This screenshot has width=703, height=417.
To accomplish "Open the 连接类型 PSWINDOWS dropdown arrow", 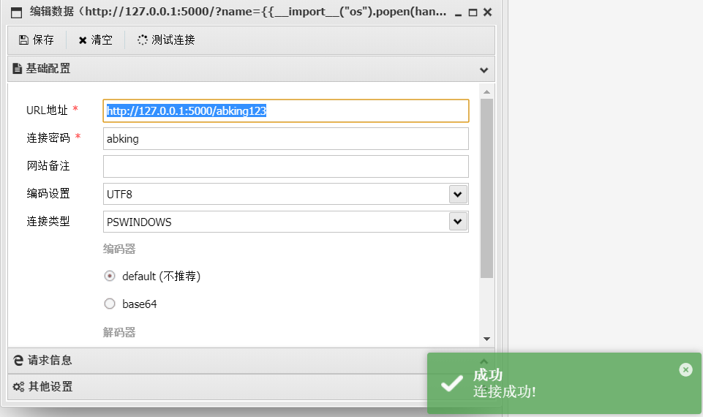I will 458,222.
